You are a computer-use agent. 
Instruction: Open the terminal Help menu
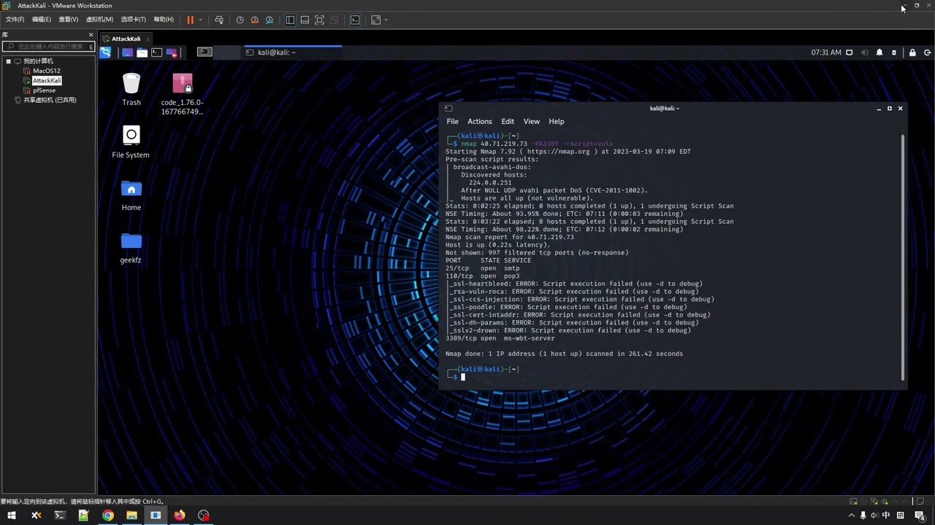(x=557, y=122)
